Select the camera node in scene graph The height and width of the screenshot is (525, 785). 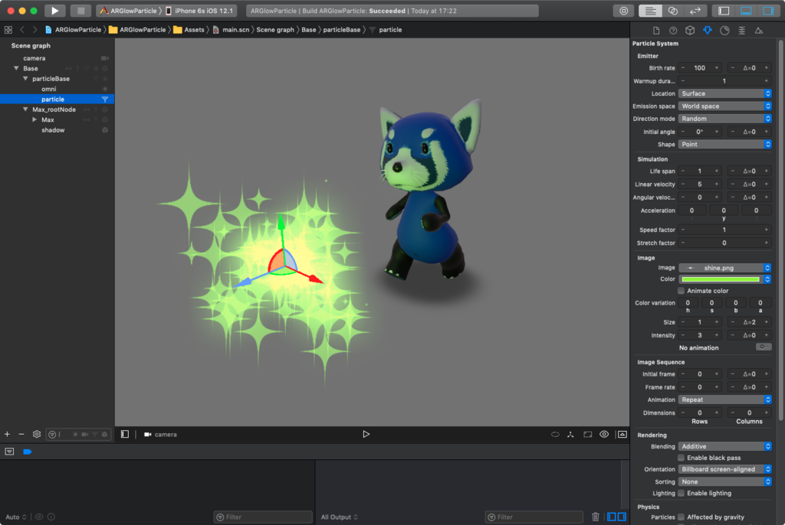[x=34, y=58]
